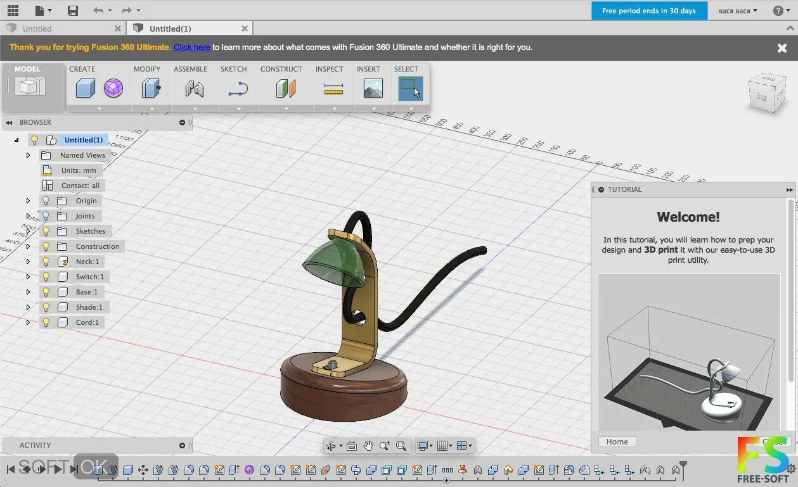Collapse the Untitled(1) root node
Image resolution: width=798 pixels, height=487 pixels.
click(x=16, y=140)
